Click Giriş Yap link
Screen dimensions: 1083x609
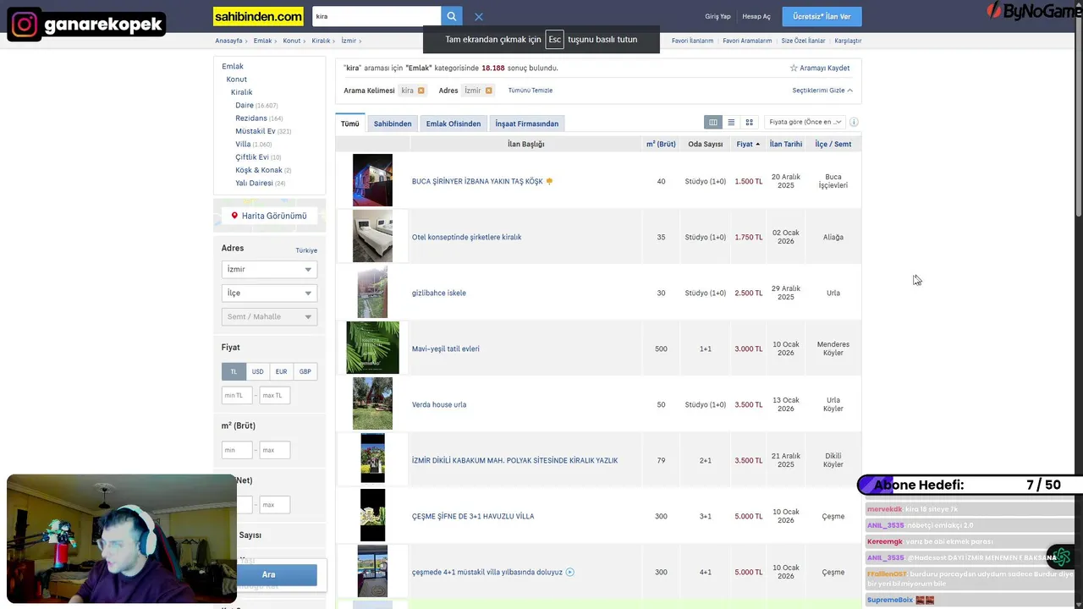point(717,16)
